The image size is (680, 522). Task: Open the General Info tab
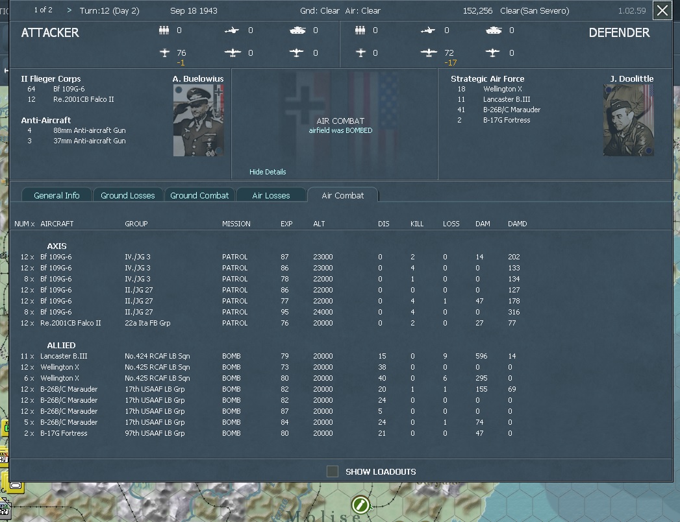point(57,195)
